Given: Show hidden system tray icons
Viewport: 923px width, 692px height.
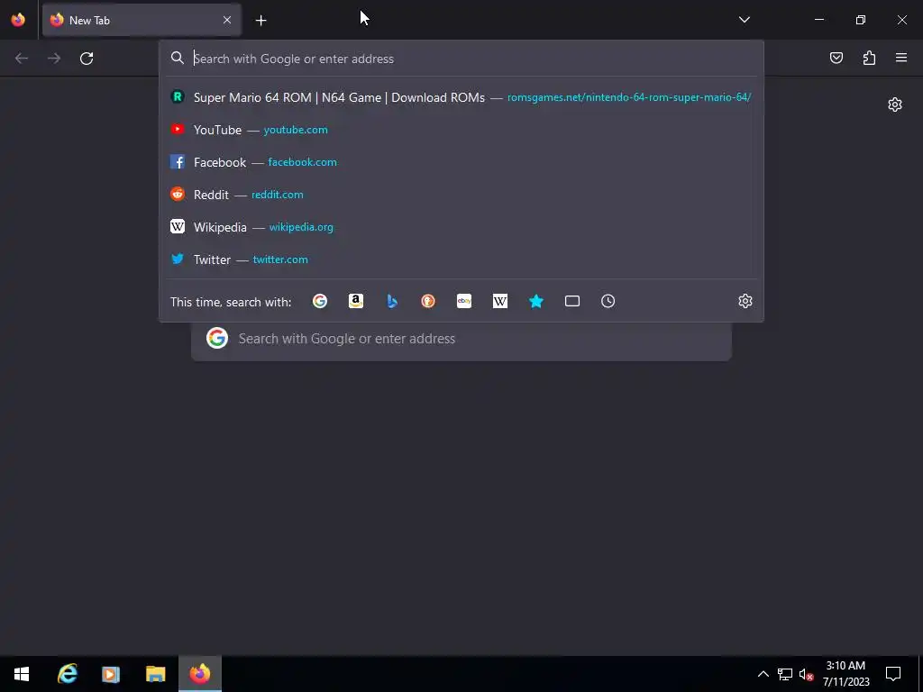Looking at the screenshot, I should coord(763,674).
